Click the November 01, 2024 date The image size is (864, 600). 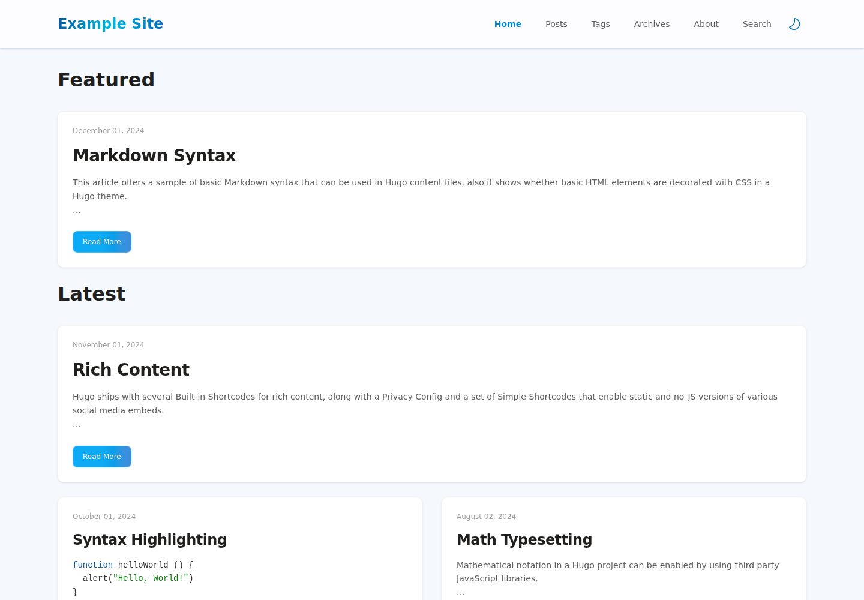click(x=109, y=345)
